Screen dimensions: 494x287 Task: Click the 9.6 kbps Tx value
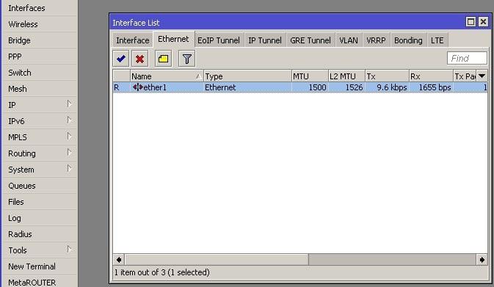(392, 87)
